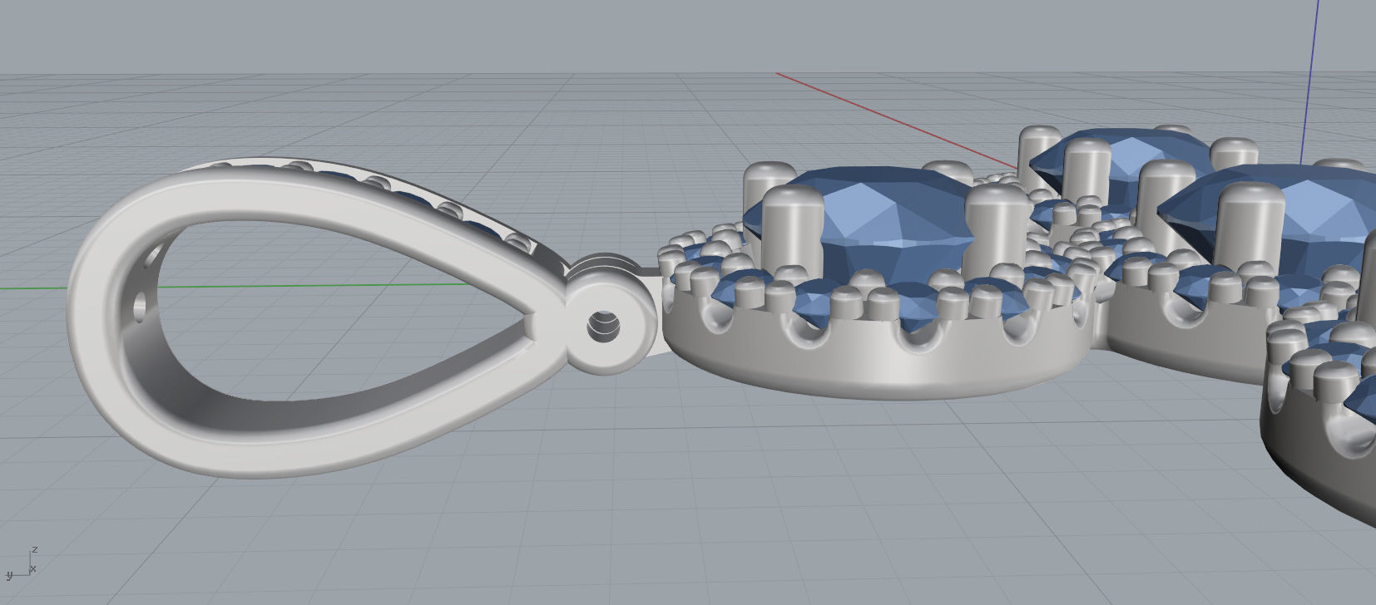
Task: Click the hinge hole of the bail connector
Action: pos(605,325)
